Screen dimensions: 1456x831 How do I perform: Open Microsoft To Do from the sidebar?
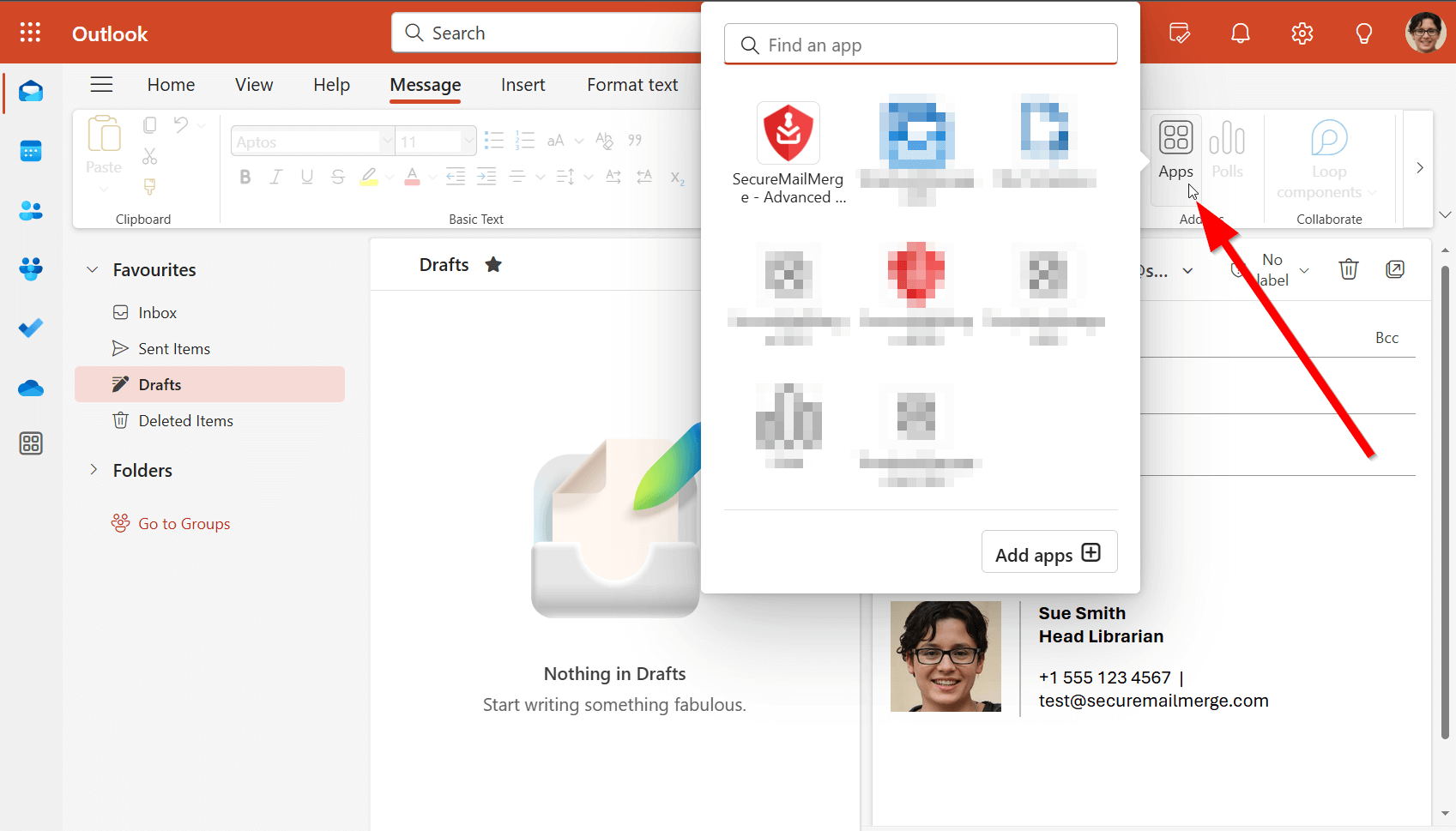31,328
